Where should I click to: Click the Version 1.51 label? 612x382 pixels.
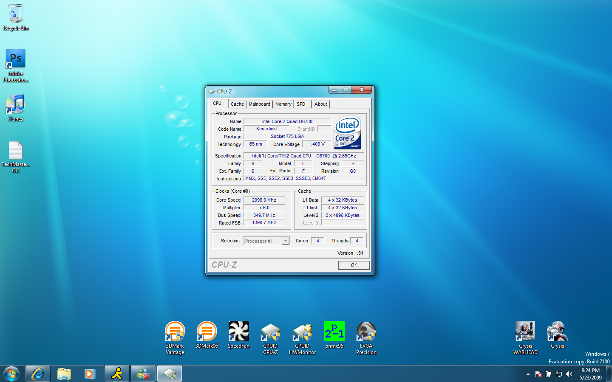(350, 253)
